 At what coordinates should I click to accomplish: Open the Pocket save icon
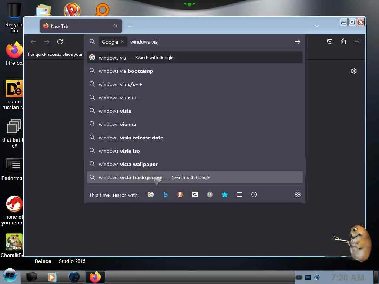click(x=330, y=41)
